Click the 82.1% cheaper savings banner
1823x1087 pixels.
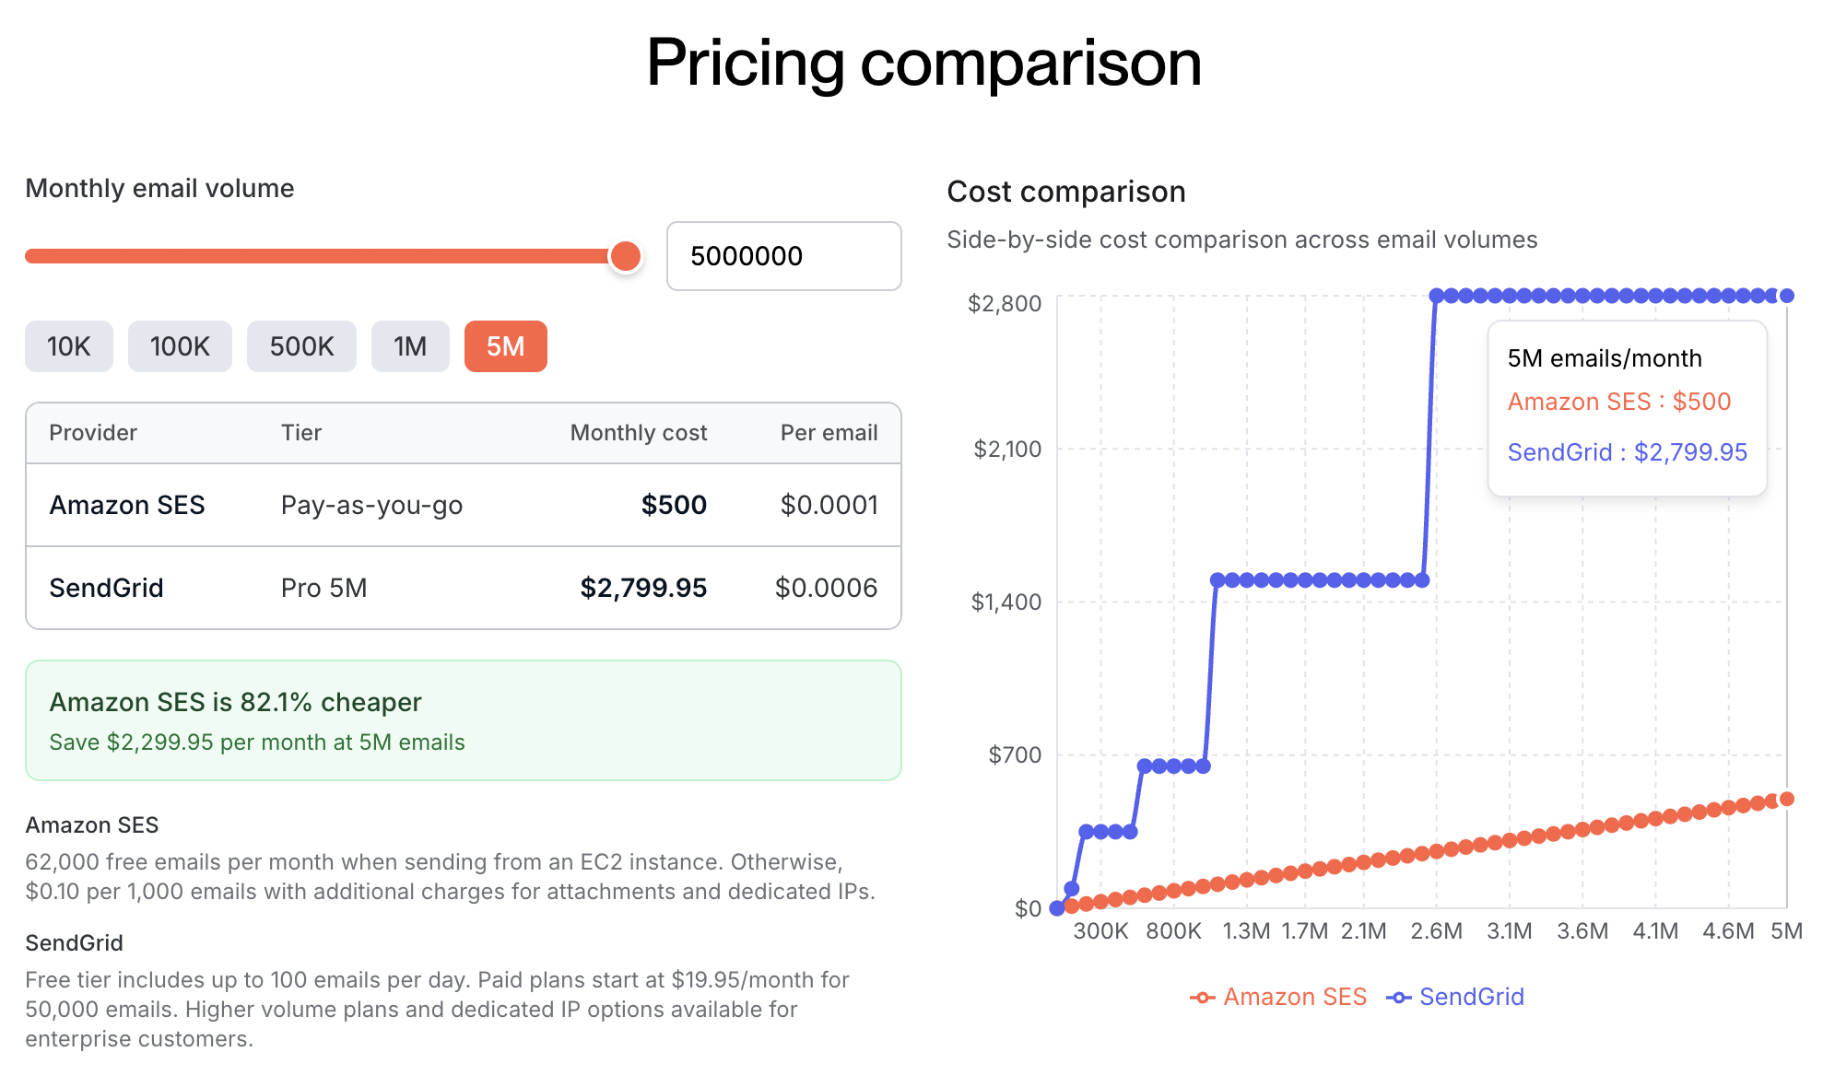[x=464, y=720]
